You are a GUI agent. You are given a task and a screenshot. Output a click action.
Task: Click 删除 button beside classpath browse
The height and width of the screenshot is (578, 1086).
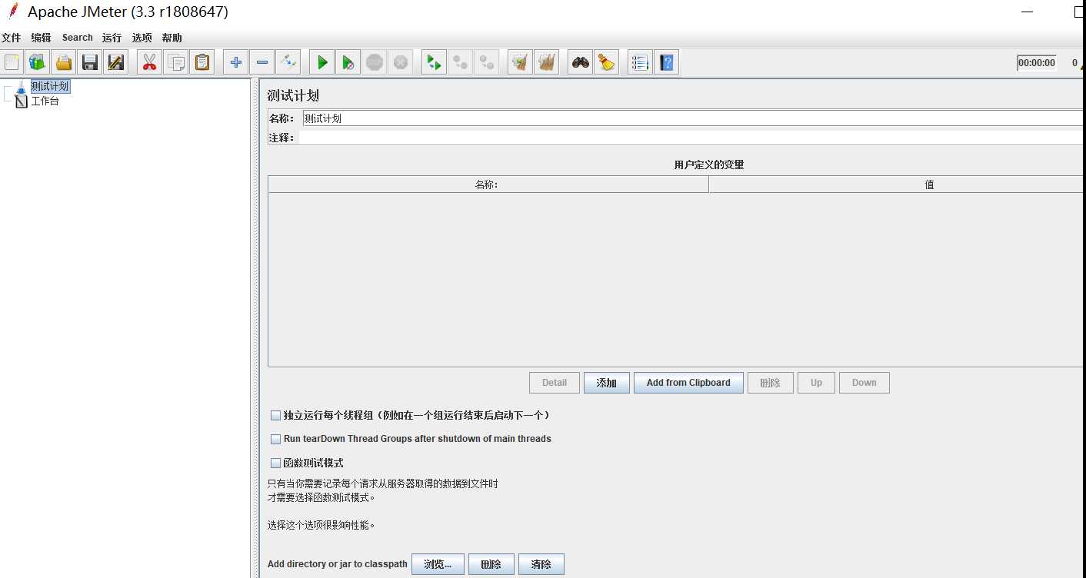491,564
